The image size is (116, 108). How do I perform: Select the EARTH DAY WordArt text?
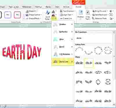[x=22, y=52]
